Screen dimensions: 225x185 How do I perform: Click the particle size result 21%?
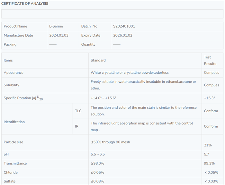(x=208, y=145)
